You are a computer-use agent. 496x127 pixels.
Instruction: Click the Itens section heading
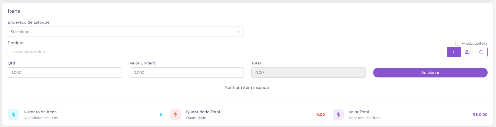tap(14, 11)
